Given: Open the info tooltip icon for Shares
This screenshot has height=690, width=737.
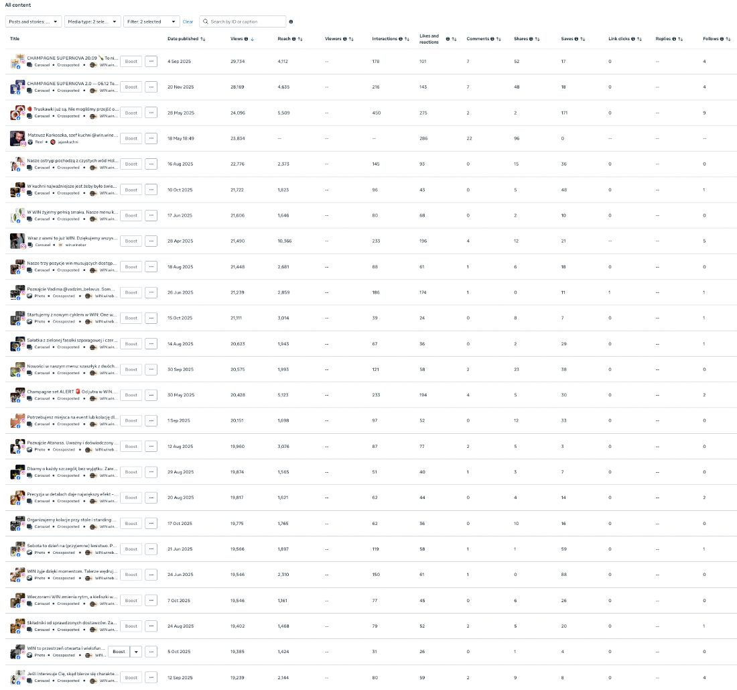Looking at the screenshot, I should (x=531, y=39).
